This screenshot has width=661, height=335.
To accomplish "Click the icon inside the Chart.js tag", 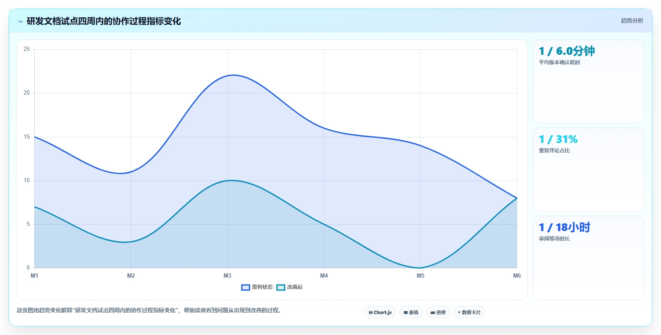I will pos(371,312).
